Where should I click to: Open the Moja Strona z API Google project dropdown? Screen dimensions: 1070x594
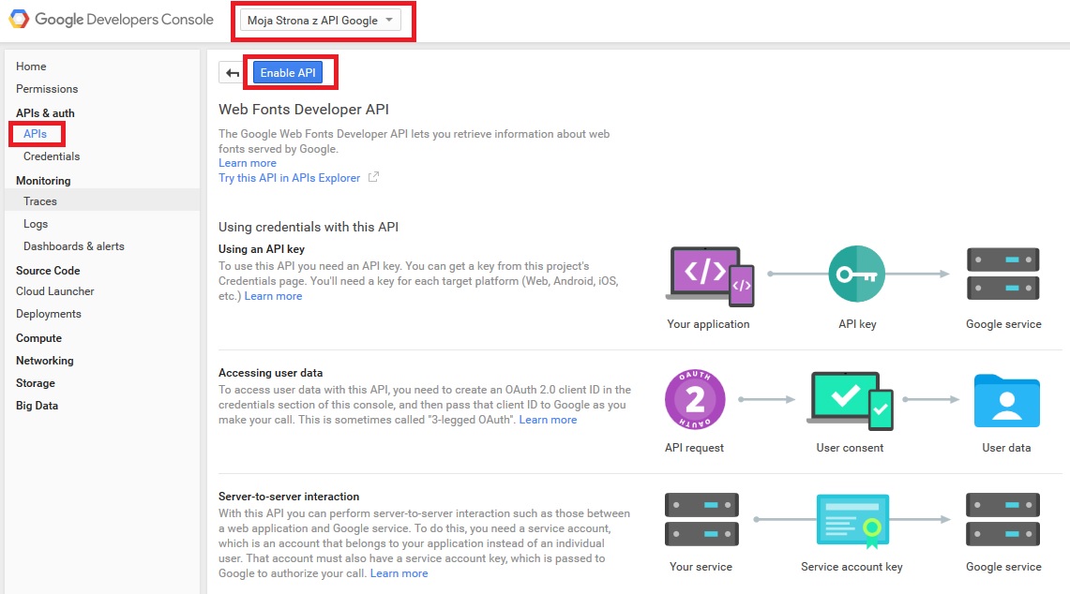point(323,20)
